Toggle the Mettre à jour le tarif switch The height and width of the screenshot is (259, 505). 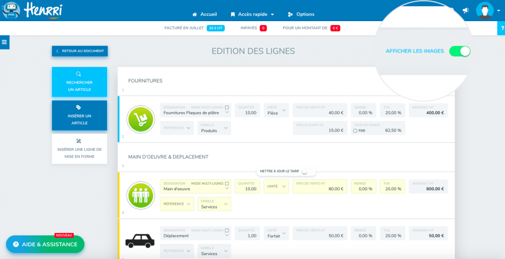(307, 172)
